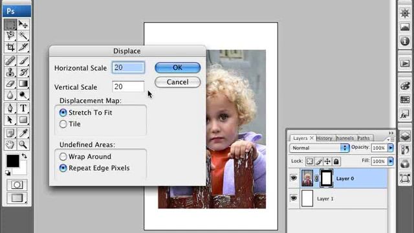Select the Brush tool
The image size is (414, 233).
[x=23, y=61]
